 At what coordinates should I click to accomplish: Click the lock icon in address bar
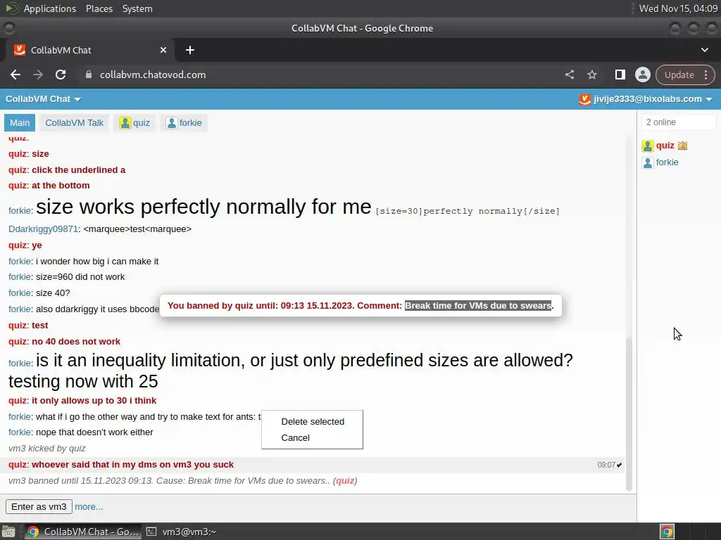point(89,75)
